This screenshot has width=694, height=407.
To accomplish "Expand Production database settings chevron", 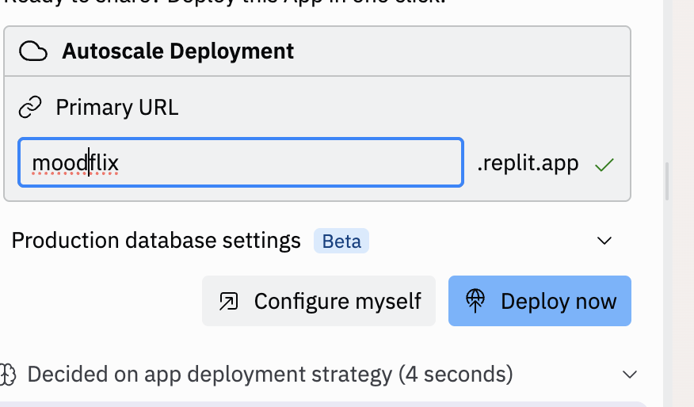I will 604,241.
